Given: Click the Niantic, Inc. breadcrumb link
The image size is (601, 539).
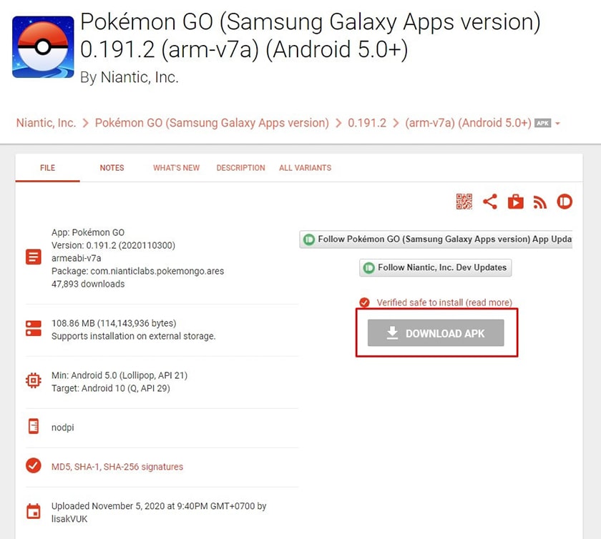Looking at the screenshot, I should coord(46,122).
